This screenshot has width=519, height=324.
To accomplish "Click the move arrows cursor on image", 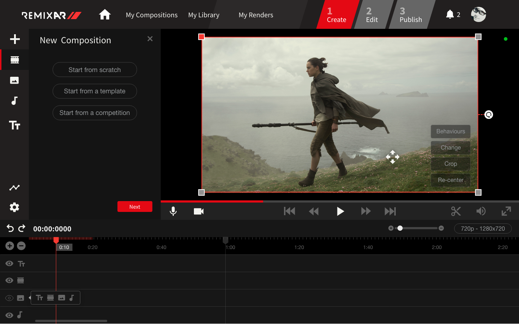I will [392, 157].
